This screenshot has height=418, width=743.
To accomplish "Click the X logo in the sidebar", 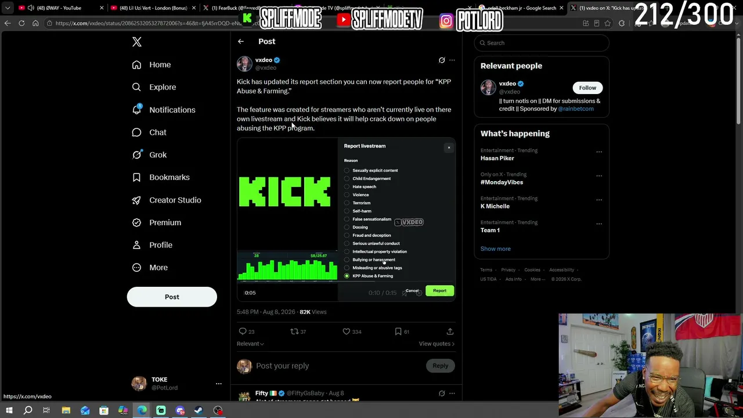I will 137,42.
